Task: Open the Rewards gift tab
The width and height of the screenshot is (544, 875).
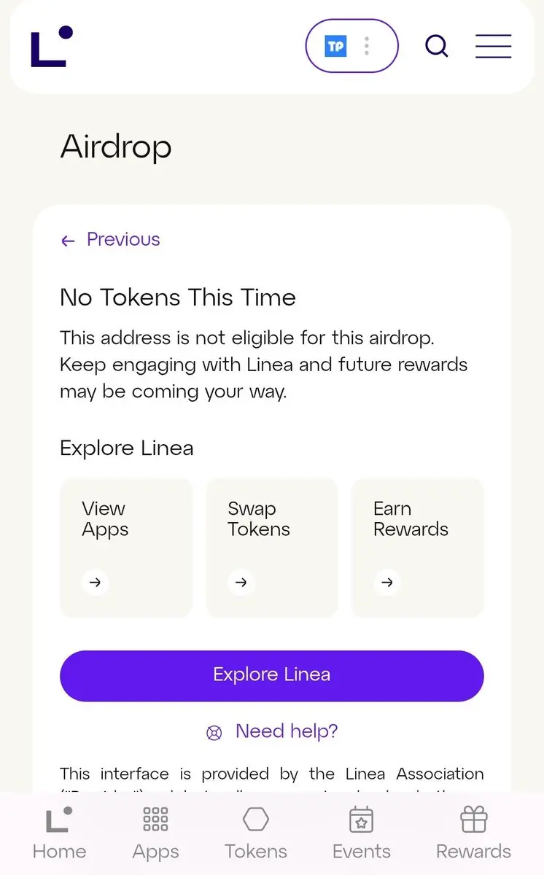Action: tap(473, 833)
